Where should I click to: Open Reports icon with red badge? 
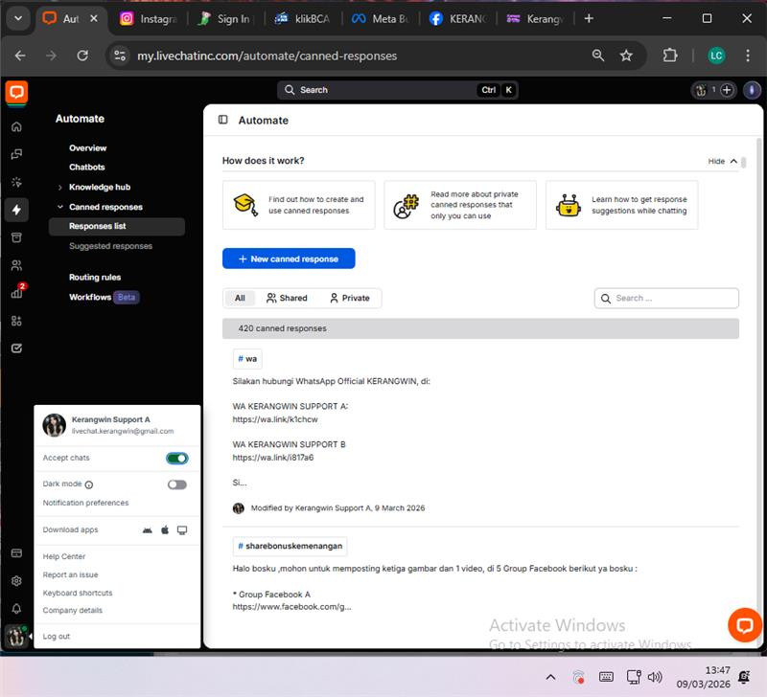tap(16, 293)
